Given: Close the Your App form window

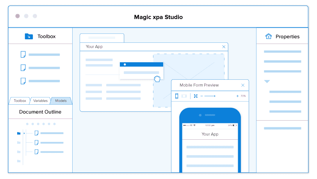Looking at the screenshot, I should tap(224, 47).
